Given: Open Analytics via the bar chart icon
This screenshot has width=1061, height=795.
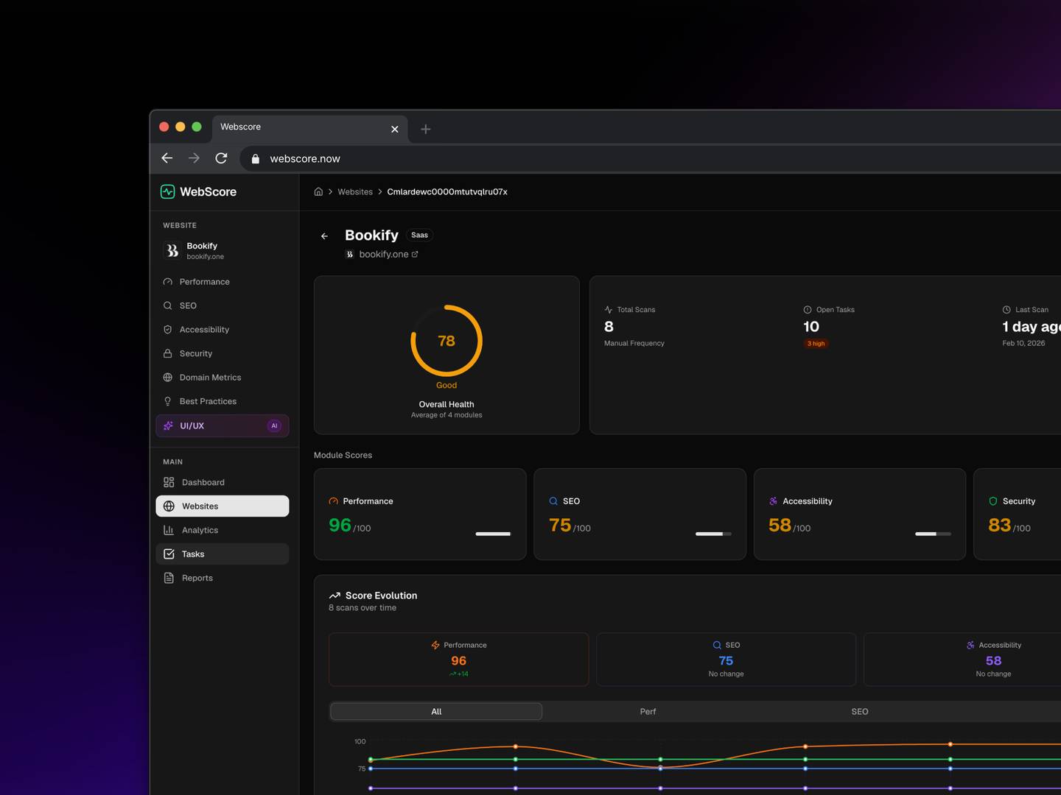Looking at the screenshot, I should (168, 530).
